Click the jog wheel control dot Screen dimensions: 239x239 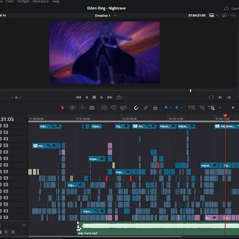click(16, 98)
